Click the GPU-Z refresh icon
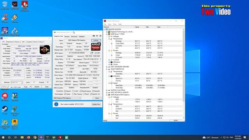 (x=97, y=36)
